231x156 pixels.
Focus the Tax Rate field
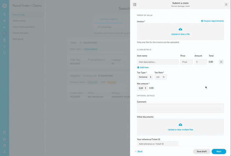(161, 77)
